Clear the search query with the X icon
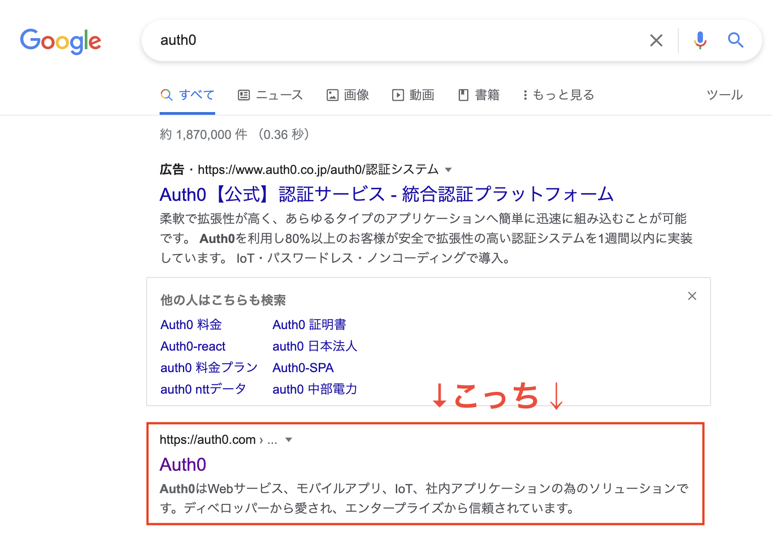 tap(656, 40)
